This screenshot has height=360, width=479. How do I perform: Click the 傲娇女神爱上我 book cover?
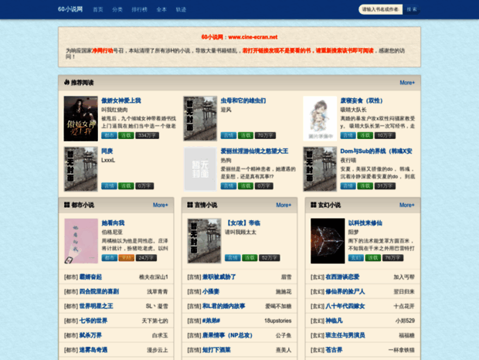(80, 118)
